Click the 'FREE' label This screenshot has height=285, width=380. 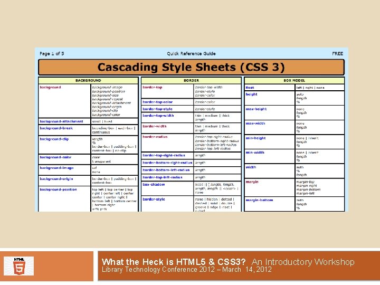(x=338, y=53)
